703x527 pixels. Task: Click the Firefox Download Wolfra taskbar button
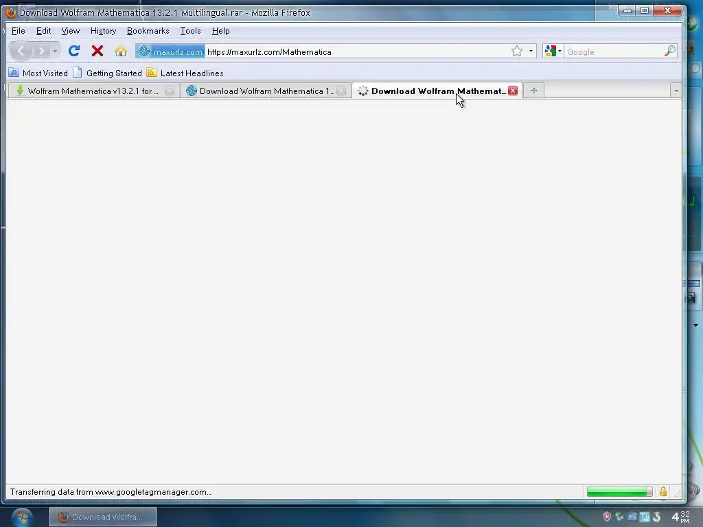(x=103, y=517)
